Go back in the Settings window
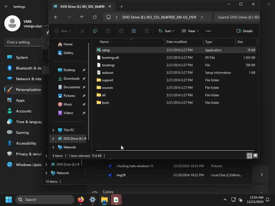The height and width of the screenshot is (206, 275). click(6, 6)
